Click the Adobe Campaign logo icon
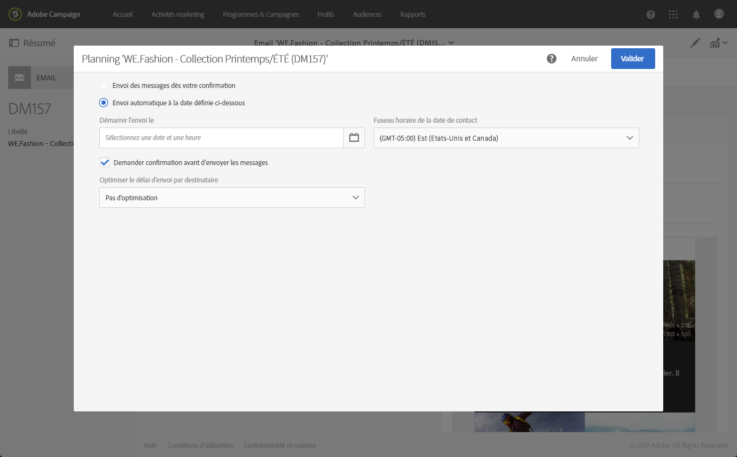The image size is (737, 457). pyautogui.click(x=15, y=14)
